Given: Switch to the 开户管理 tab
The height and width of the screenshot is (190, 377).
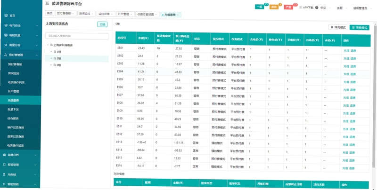Looking at the screenshot, I should pos(125,14).
